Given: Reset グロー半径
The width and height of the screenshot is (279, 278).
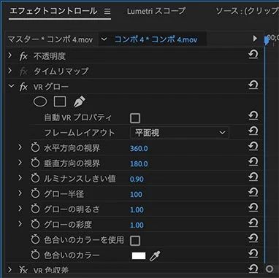Looking at the screenshot, I should point(253,193).
